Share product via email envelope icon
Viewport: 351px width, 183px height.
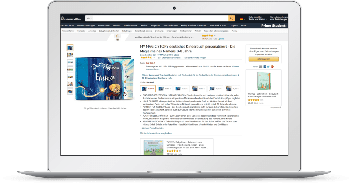coord(261,67)
